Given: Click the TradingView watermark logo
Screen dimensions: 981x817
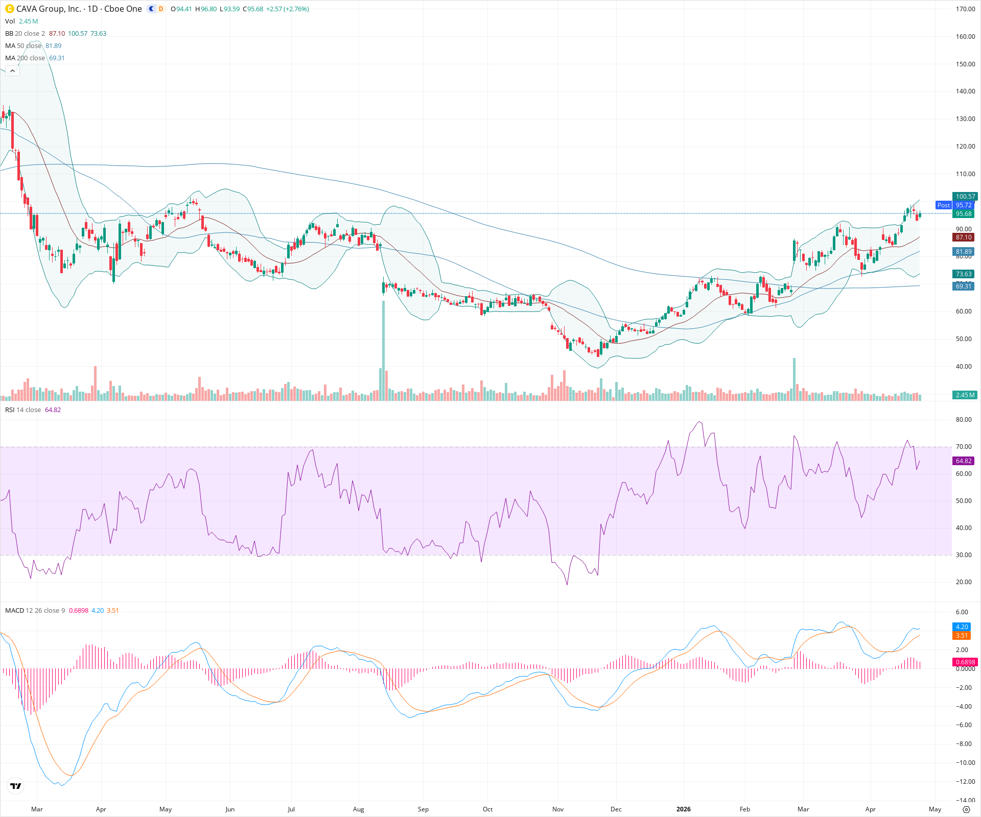Looking at the screenshot, I should [x=16, y=786].
